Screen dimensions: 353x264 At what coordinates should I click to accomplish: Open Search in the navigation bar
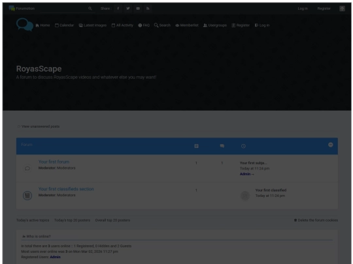[x=162, y=25]
